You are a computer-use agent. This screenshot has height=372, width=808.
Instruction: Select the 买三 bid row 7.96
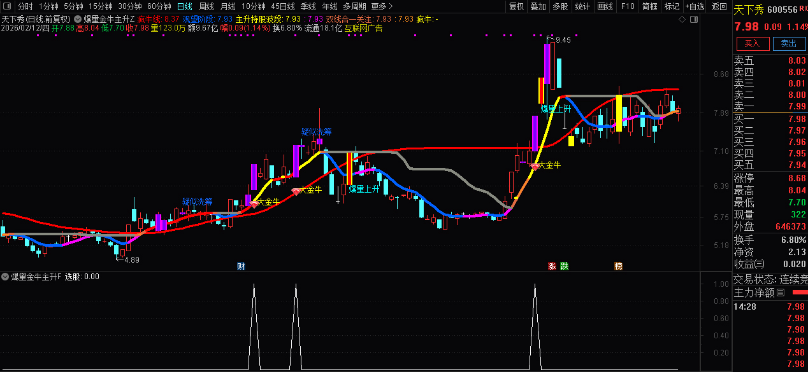click(770, 142)
